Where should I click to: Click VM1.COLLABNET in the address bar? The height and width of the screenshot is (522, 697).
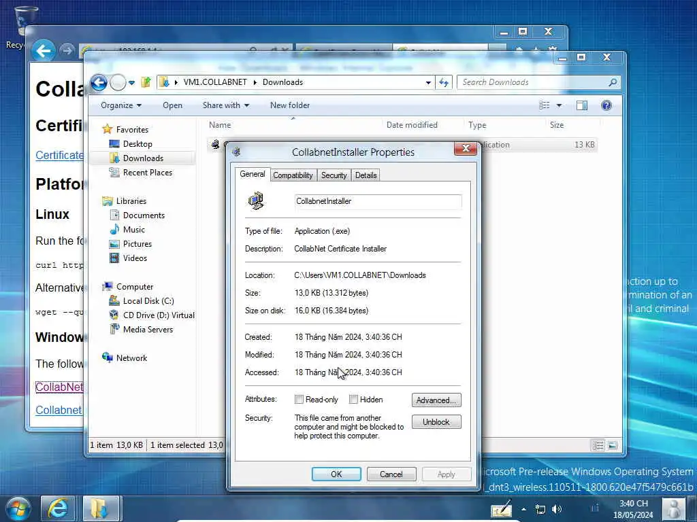[214, 82]
